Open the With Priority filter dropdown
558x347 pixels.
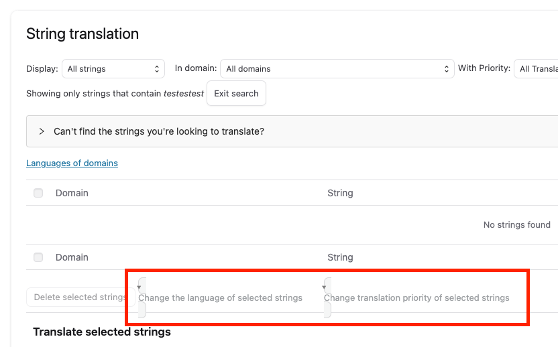[537, 69]
